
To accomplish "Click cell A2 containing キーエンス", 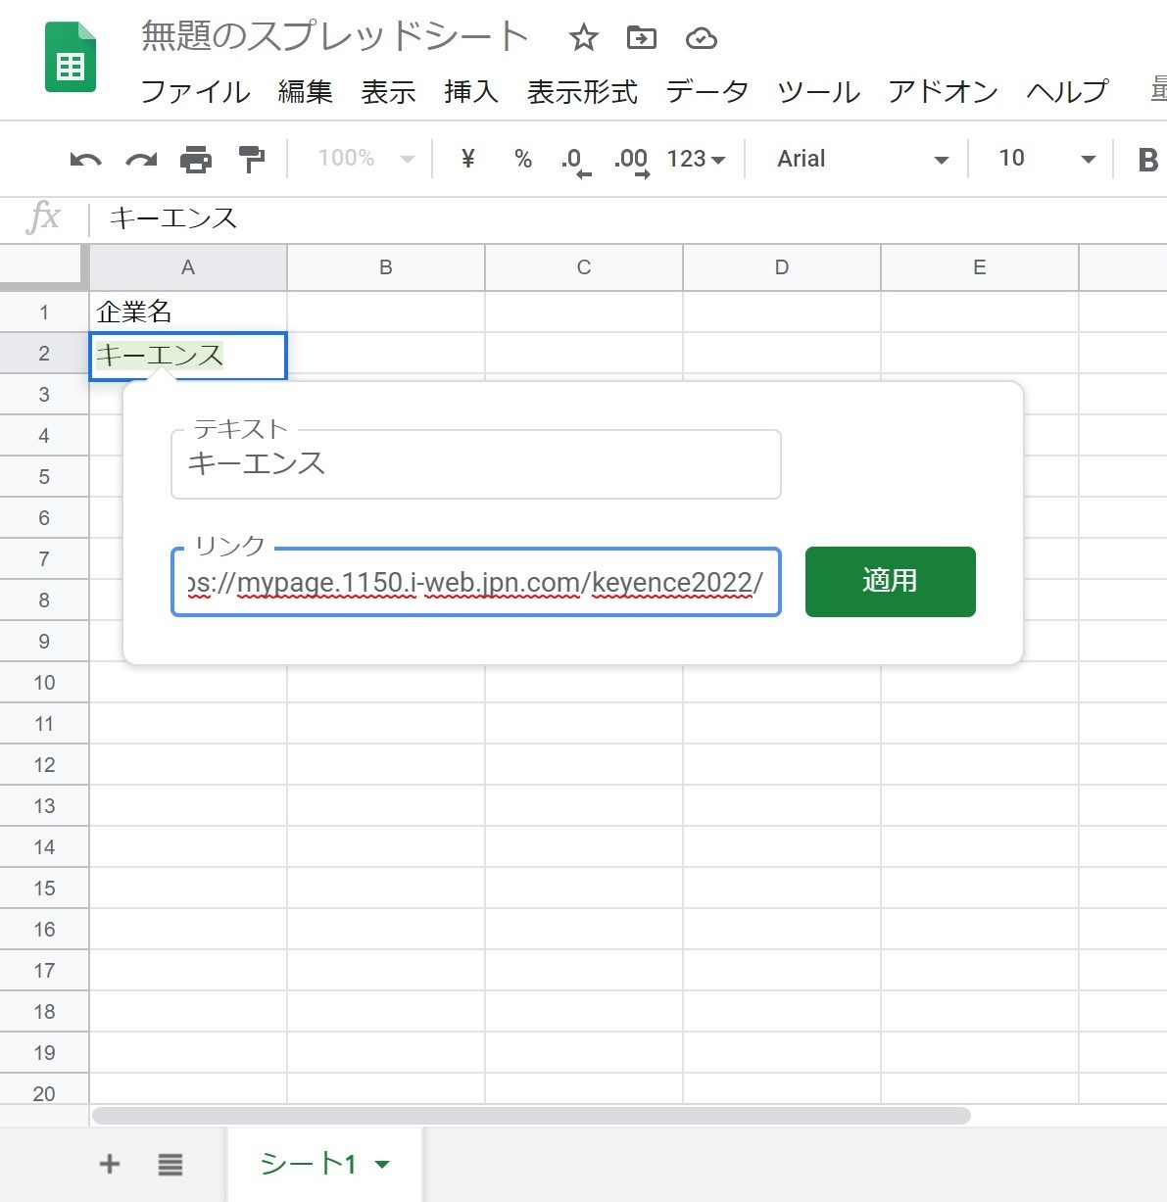I will click(x=188, y=355).
